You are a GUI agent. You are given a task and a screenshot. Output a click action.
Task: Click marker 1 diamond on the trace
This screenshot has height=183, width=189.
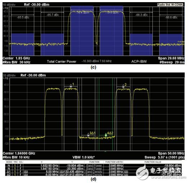click(x=71, y=86)
